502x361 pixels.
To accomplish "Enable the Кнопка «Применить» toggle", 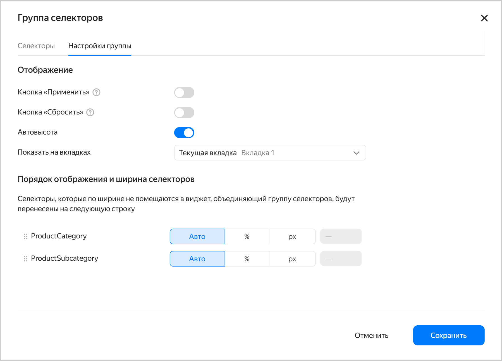I will point(184,92).
